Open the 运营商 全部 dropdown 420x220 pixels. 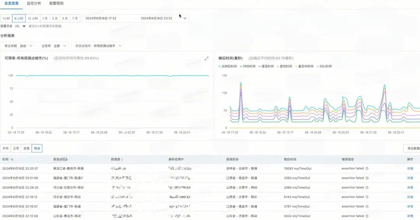pyautogui.click(x=53, y=46)
